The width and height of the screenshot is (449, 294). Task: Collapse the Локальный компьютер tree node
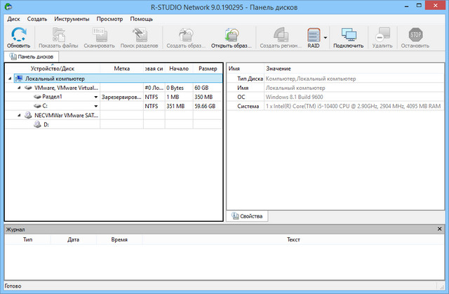(x=10, y=79)
